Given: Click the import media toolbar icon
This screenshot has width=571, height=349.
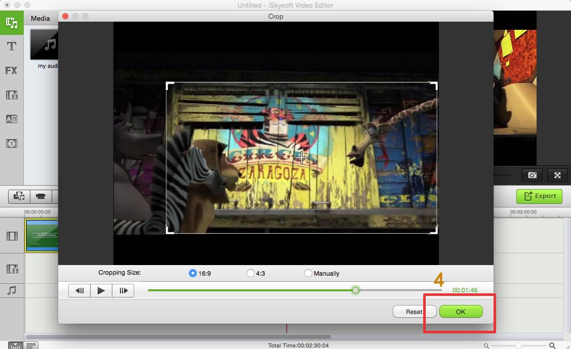Looking at the screenshot, I should (x=19, y=196).
